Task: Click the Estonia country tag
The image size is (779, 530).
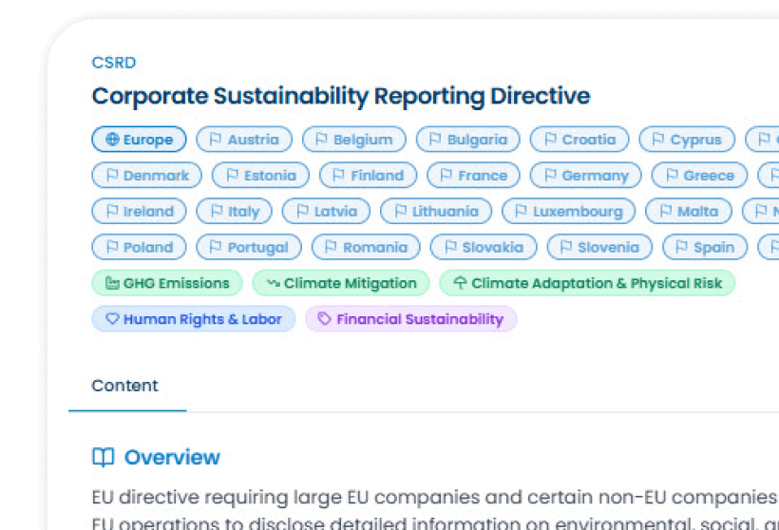Action: 260,176
